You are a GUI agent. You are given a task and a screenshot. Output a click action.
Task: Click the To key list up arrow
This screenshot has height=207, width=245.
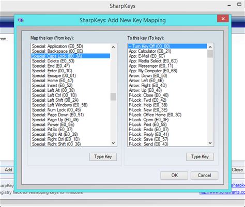(210, 47)
